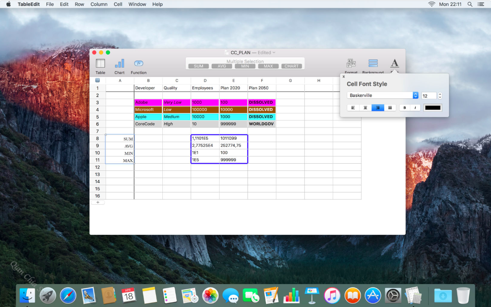The image size is (491, 307).
Task: Launch Numbers from the Dock
Action: 292,295
